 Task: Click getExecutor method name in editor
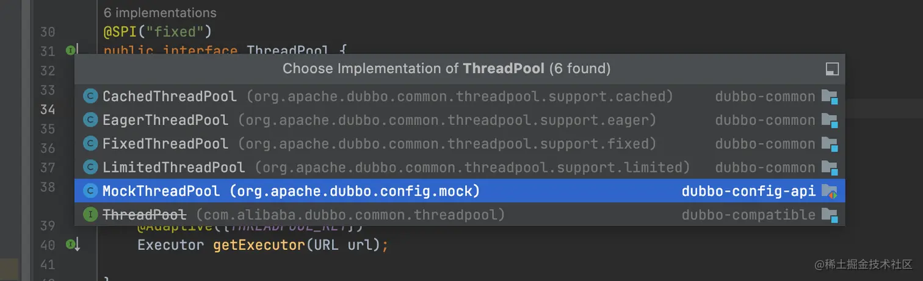(x=259, y=245)
